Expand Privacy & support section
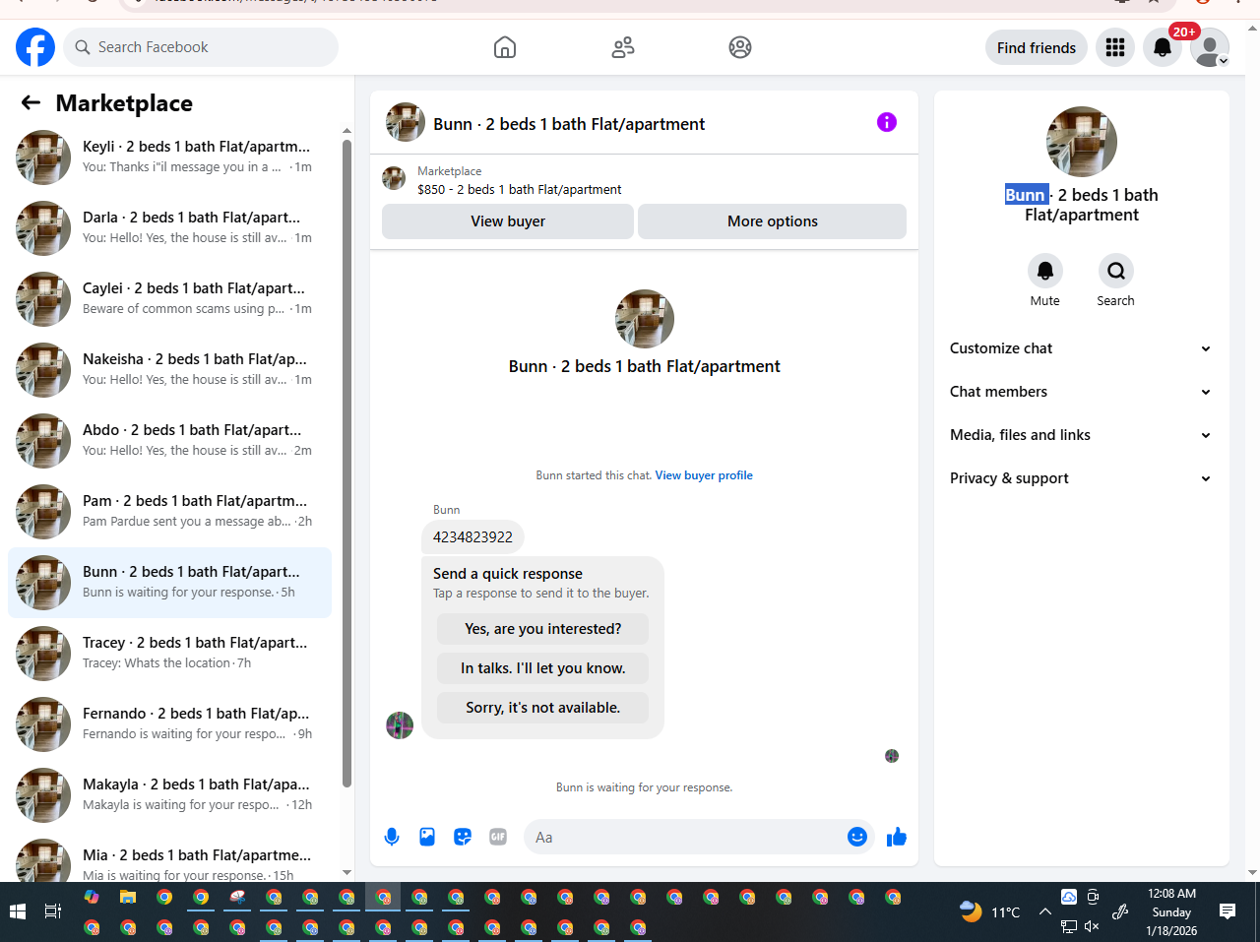1260x942 pixels. (x=1081, y=478)
